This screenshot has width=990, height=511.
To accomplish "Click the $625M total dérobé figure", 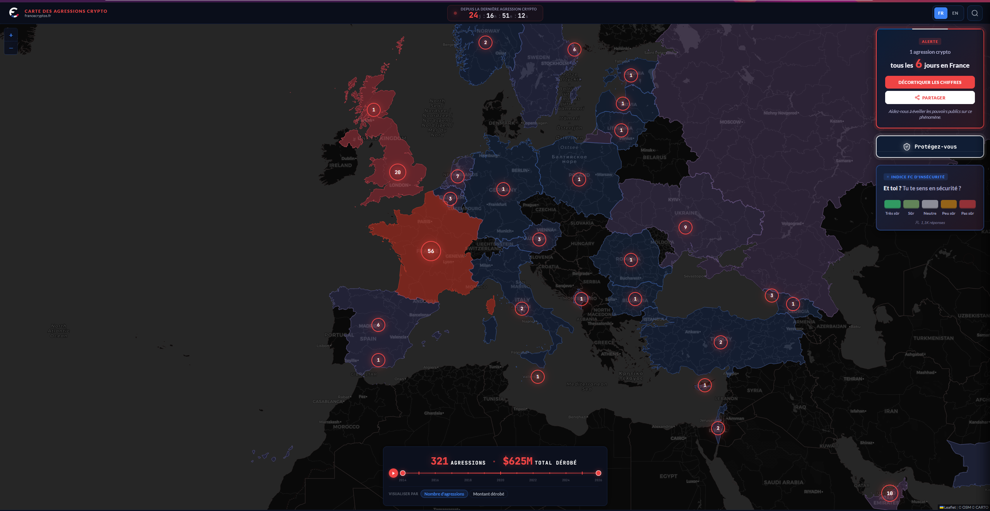I will (x=539, y=461).
